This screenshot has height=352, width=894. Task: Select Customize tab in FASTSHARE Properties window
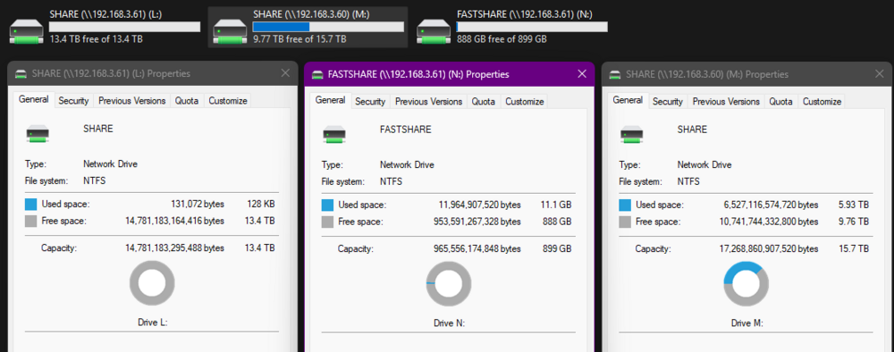click(x=525, y=101)
